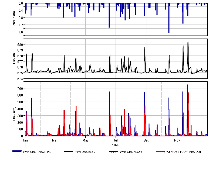Click the black elevation legend line
This screenshot has width=216, height=169.
tap(69, 151)
